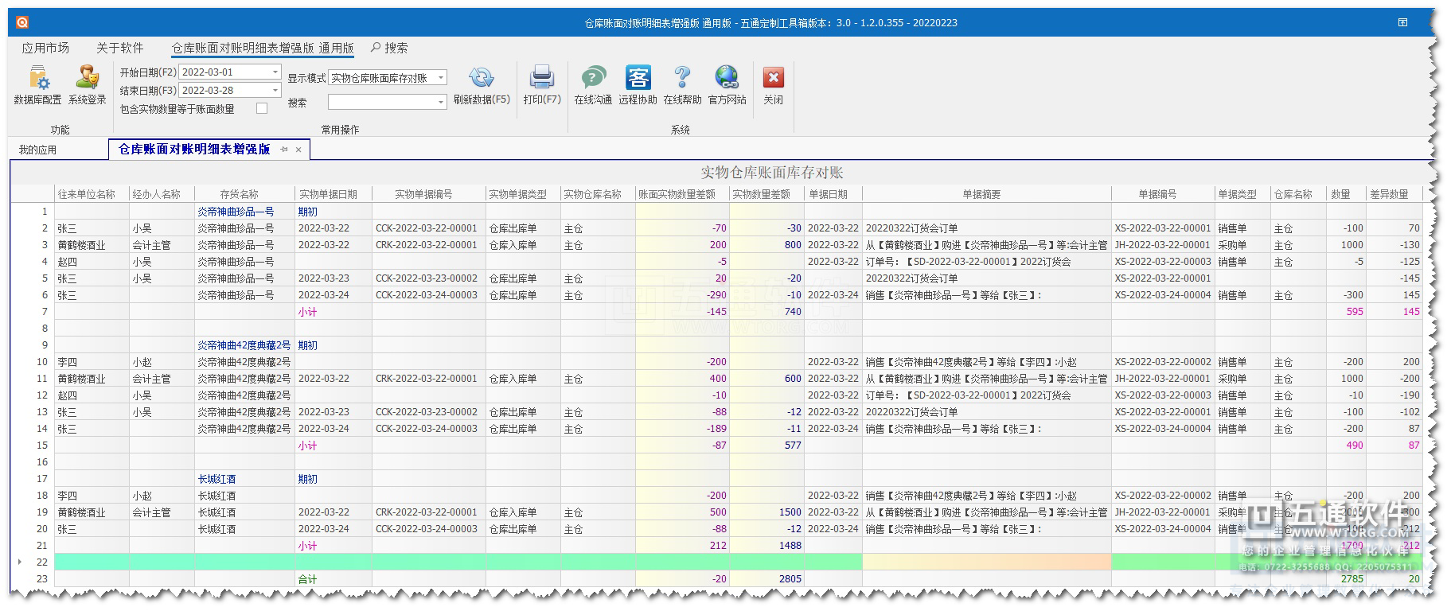Close the 仓库账面对账明细表增强版 document tab

[298, 150]
